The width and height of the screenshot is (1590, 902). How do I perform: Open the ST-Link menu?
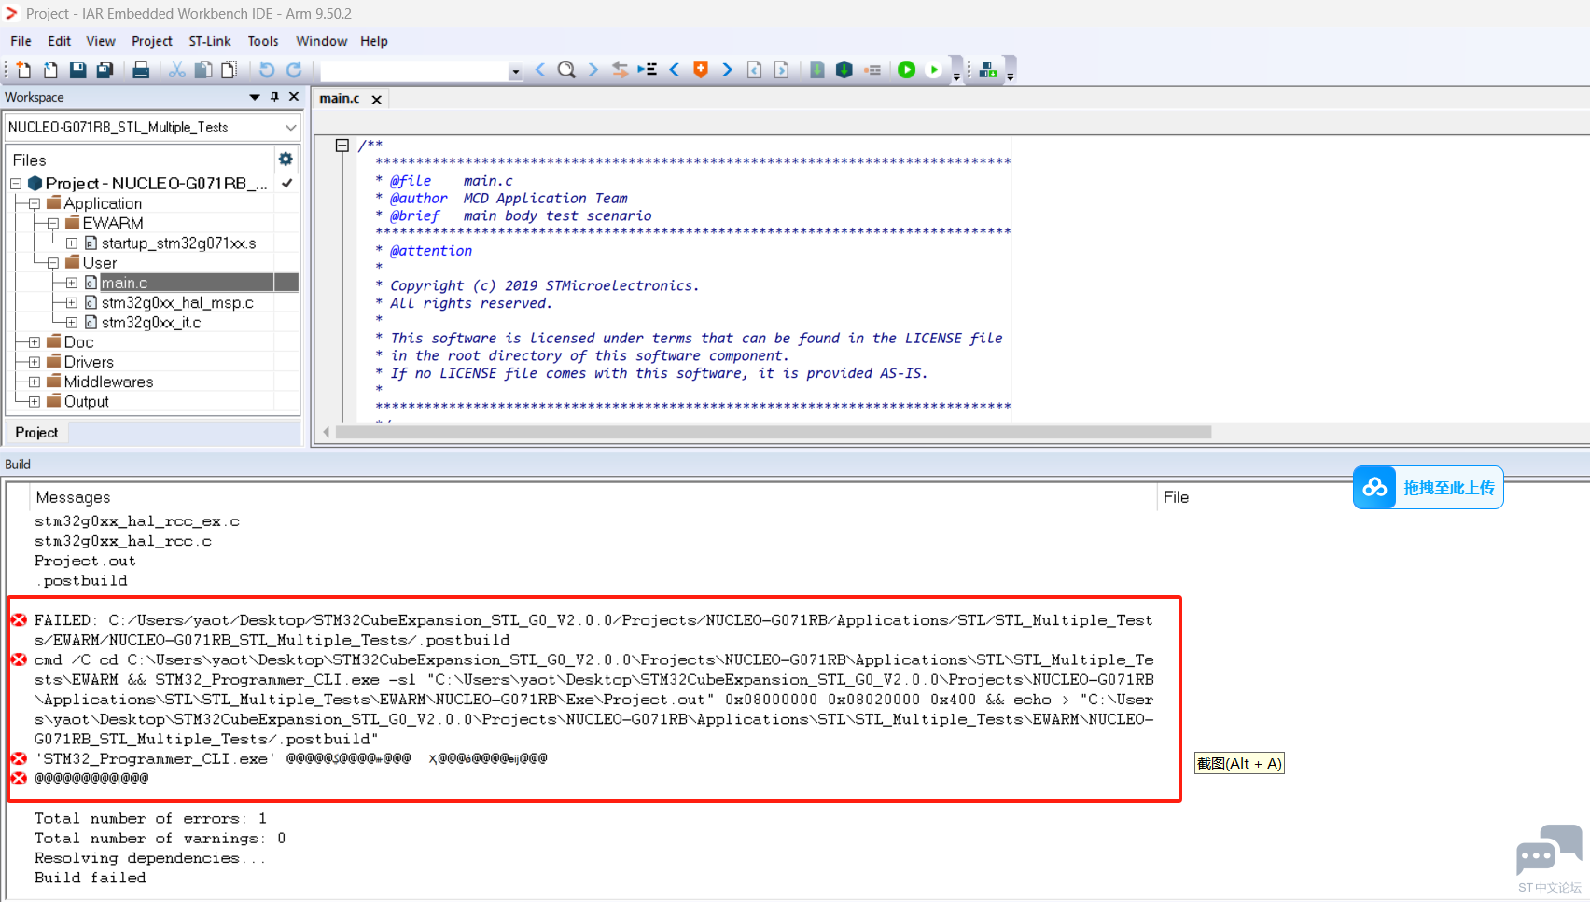click(210, 41)
